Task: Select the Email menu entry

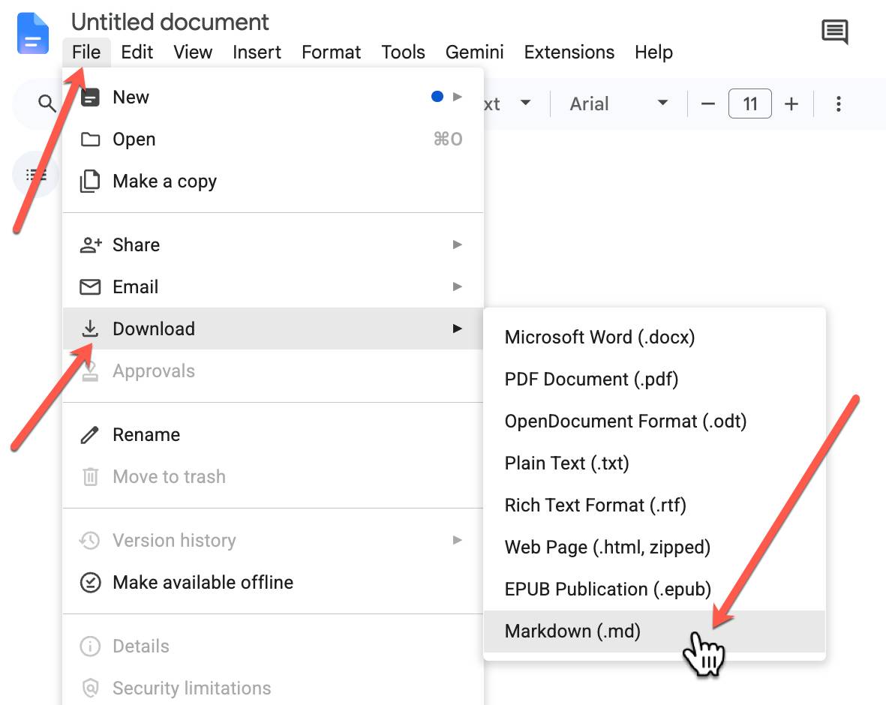Action: click(273, 287)
